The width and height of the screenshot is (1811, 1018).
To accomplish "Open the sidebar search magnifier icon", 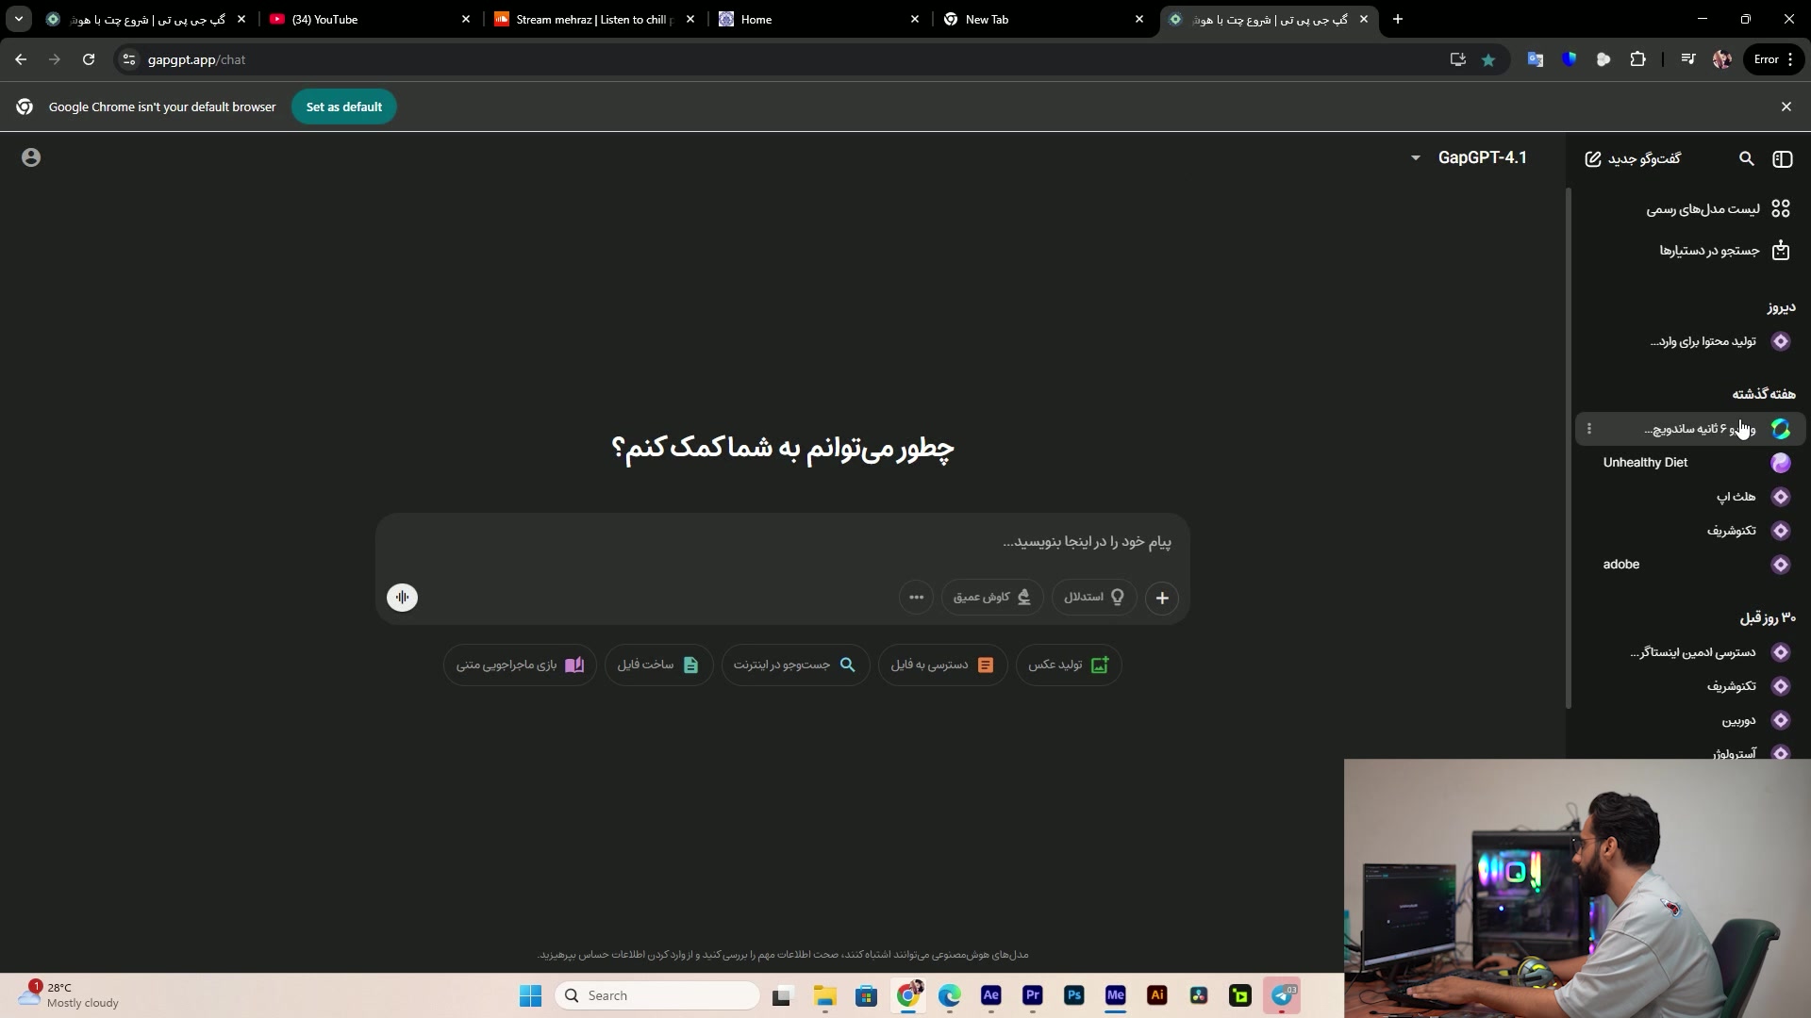I will (1746, 159).
